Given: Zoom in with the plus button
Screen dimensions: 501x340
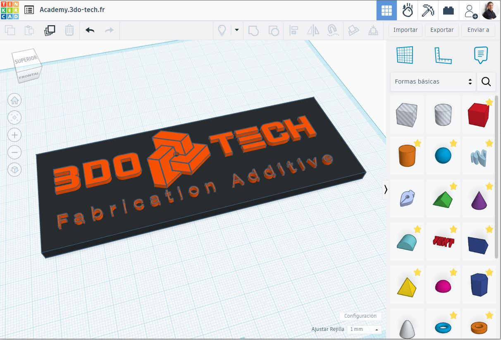Looking at the screenshot, I should [14, 135].
